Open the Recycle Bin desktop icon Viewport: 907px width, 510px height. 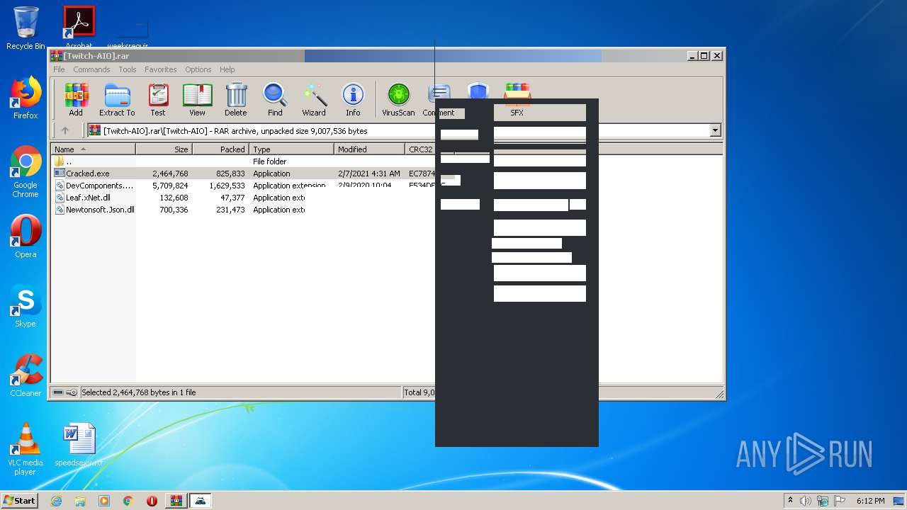click(x=26, y=28)
